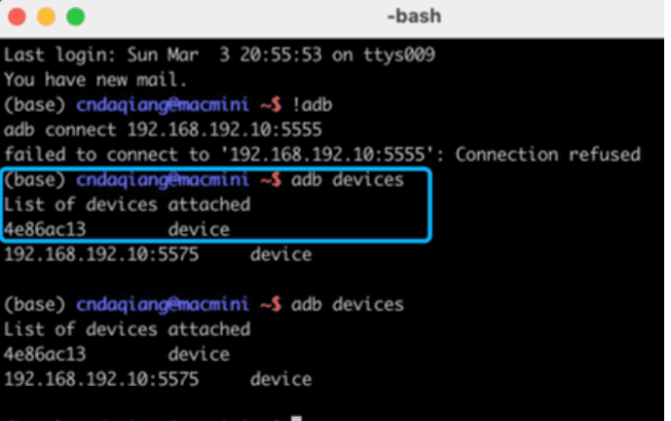Click the "adb connect 192.168.192.10:5555" line
The image size is (671, 421).
163,130
